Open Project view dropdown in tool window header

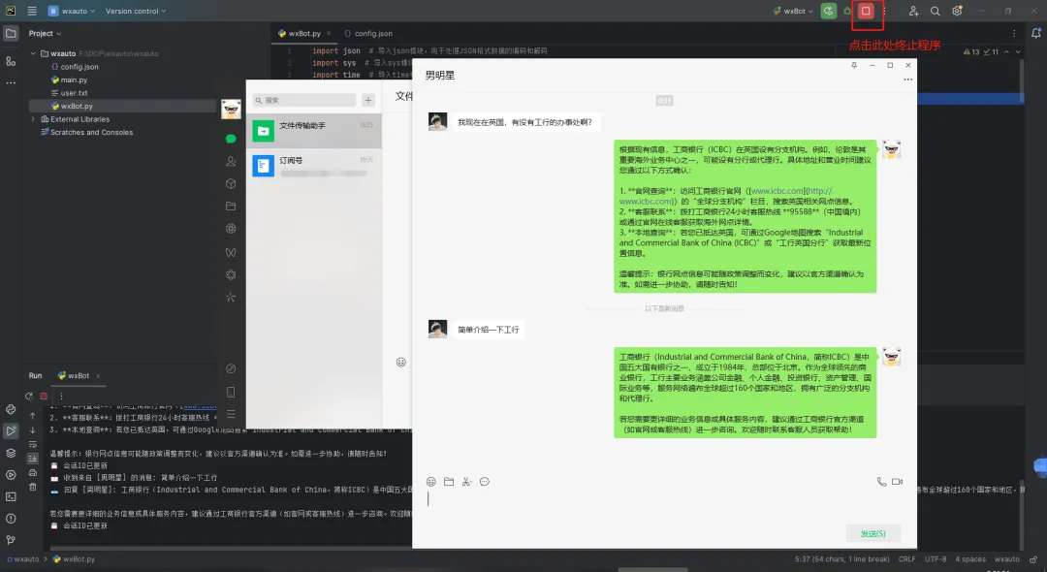pyautogui.click(x=45, y=33)
